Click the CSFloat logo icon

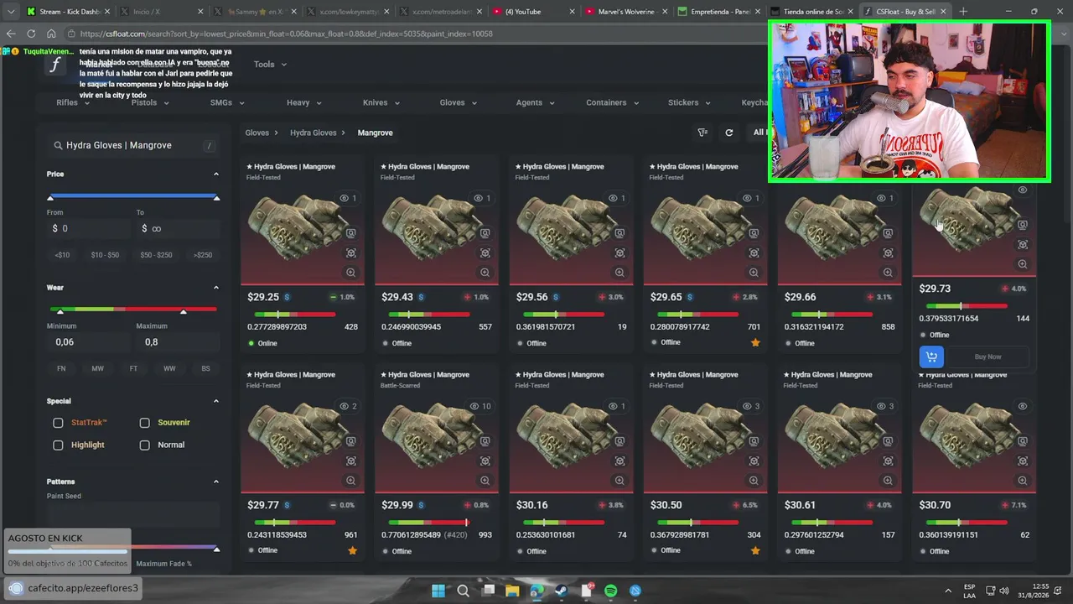pyautogui.click(x=55, y=65)
